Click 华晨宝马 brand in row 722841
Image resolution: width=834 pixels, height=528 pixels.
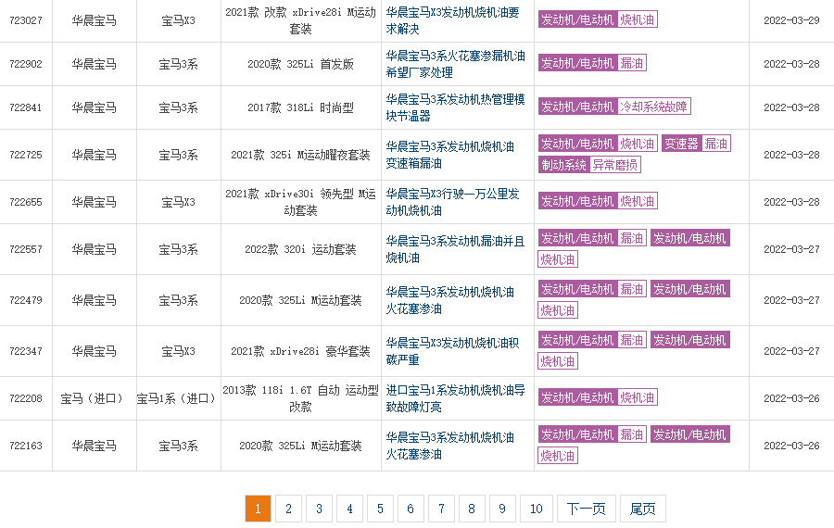click(94, 108)
